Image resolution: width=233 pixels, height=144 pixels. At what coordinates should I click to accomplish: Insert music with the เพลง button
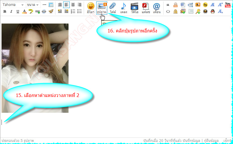tap(123, 8)
